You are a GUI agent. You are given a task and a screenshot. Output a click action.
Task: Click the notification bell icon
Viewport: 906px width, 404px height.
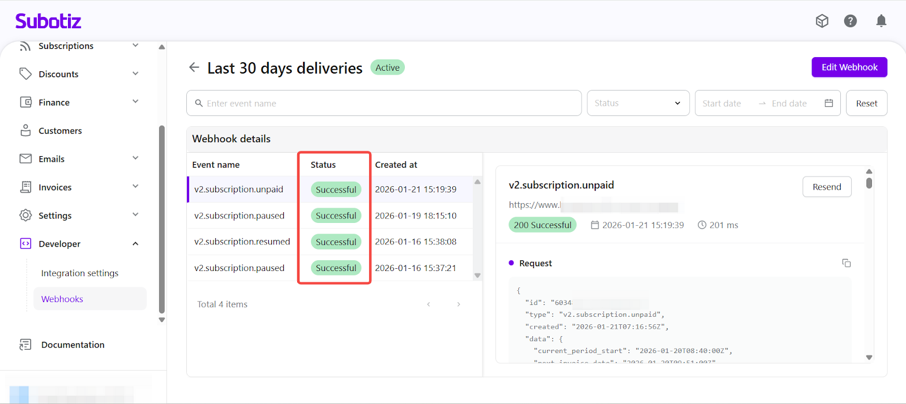[881, 22]
